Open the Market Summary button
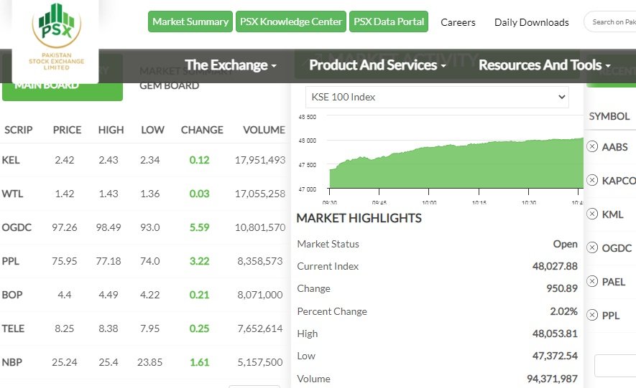 190,22
